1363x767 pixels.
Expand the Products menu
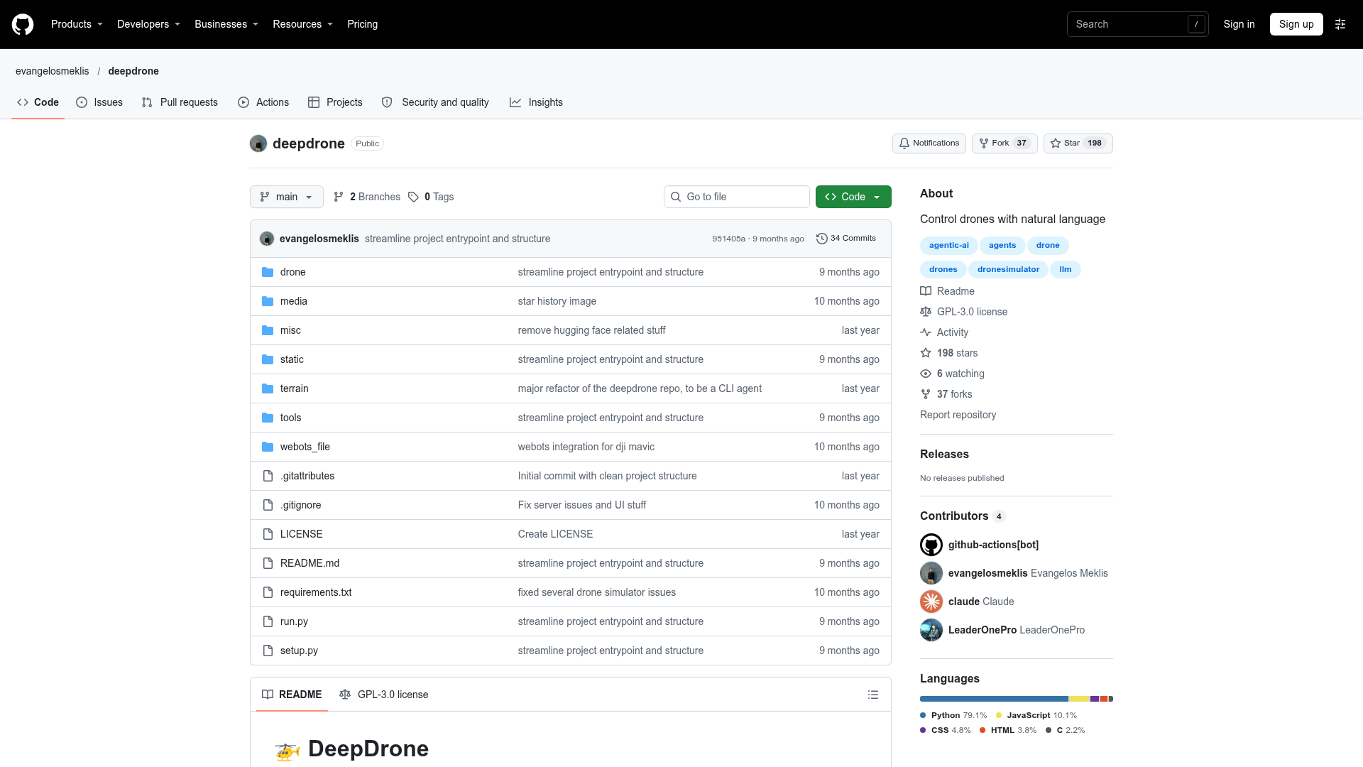77,24
